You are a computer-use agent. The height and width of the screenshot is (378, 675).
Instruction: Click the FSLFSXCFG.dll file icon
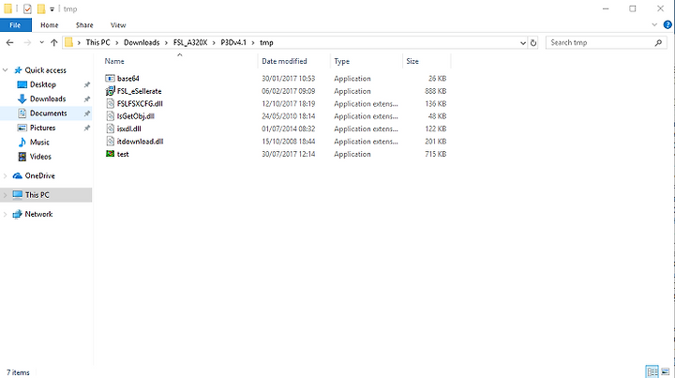[x=111, y=103]
